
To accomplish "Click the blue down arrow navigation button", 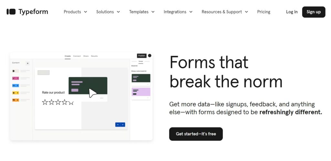I will coord(123,124).
